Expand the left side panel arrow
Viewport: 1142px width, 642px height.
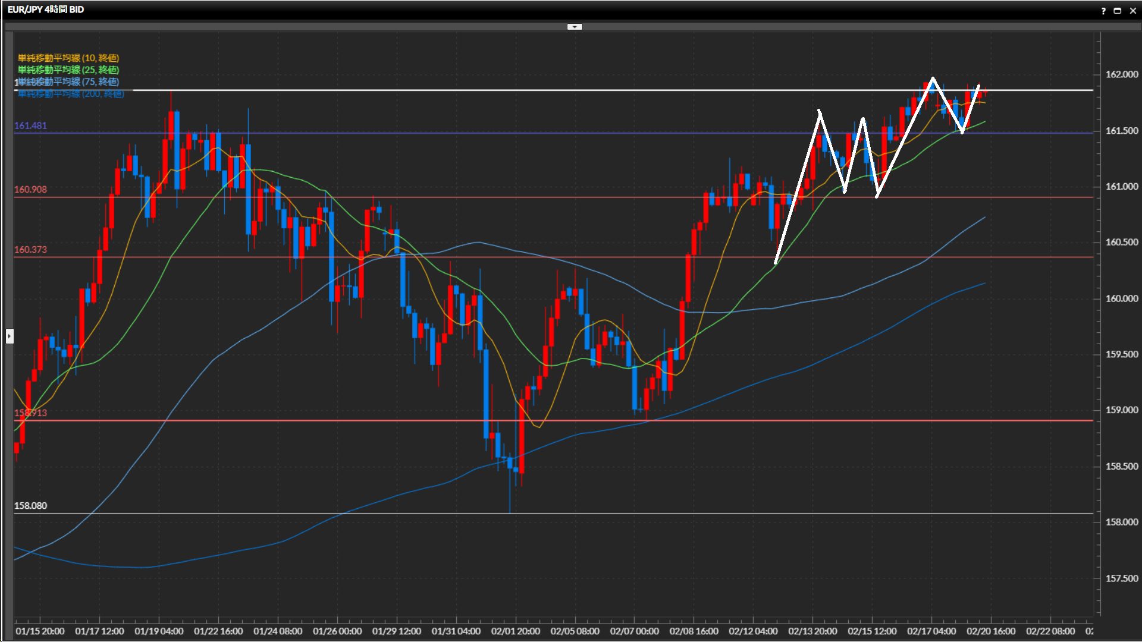[10, 336]
